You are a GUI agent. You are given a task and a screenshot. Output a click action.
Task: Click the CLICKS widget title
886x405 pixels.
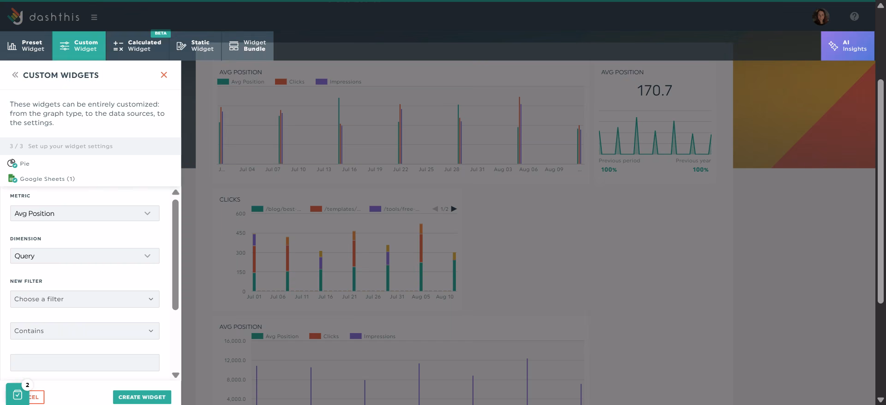tap(230, 199)
